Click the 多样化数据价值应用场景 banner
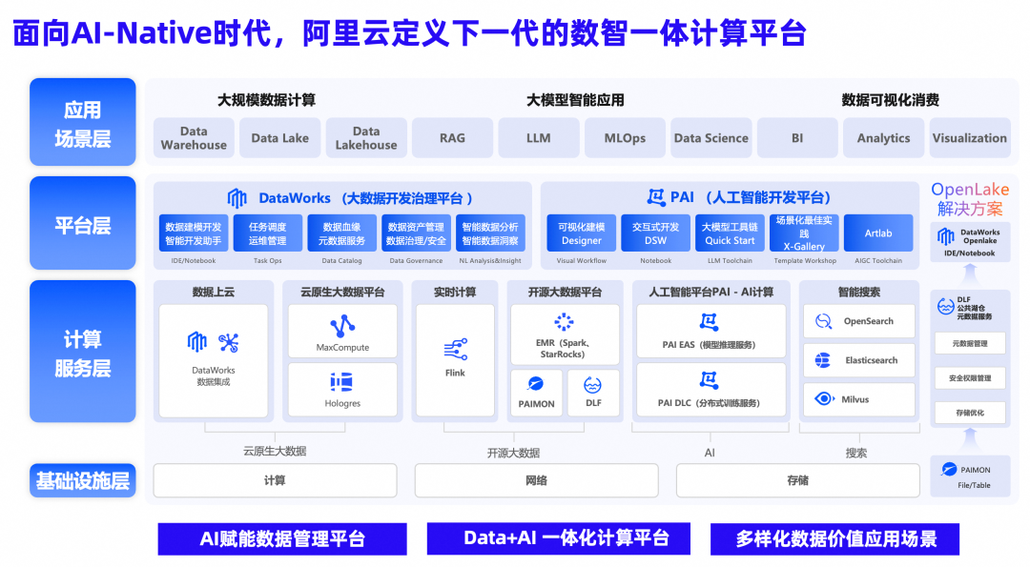The width and height of the screenshot is (1030, 567). [x=834, y=538]
